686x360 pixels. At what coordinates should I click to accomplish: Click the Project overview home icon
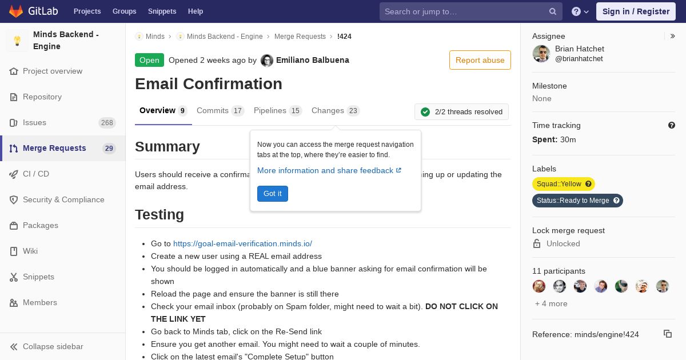pyautogui.click(x=14, y=71)
